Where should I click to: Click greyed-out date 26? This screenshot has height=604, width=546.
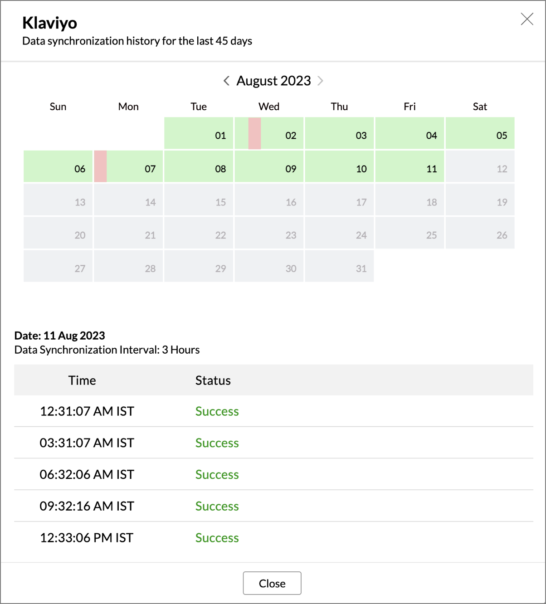(x=480, y=233)
